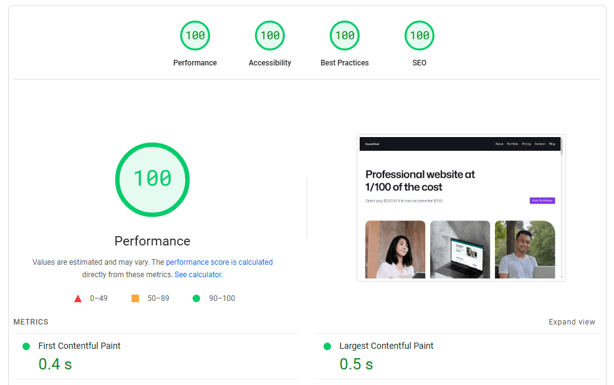This screenshot has height=385, width=614.
Task: Open Best Practices score gauge
Action: point(345,36)
